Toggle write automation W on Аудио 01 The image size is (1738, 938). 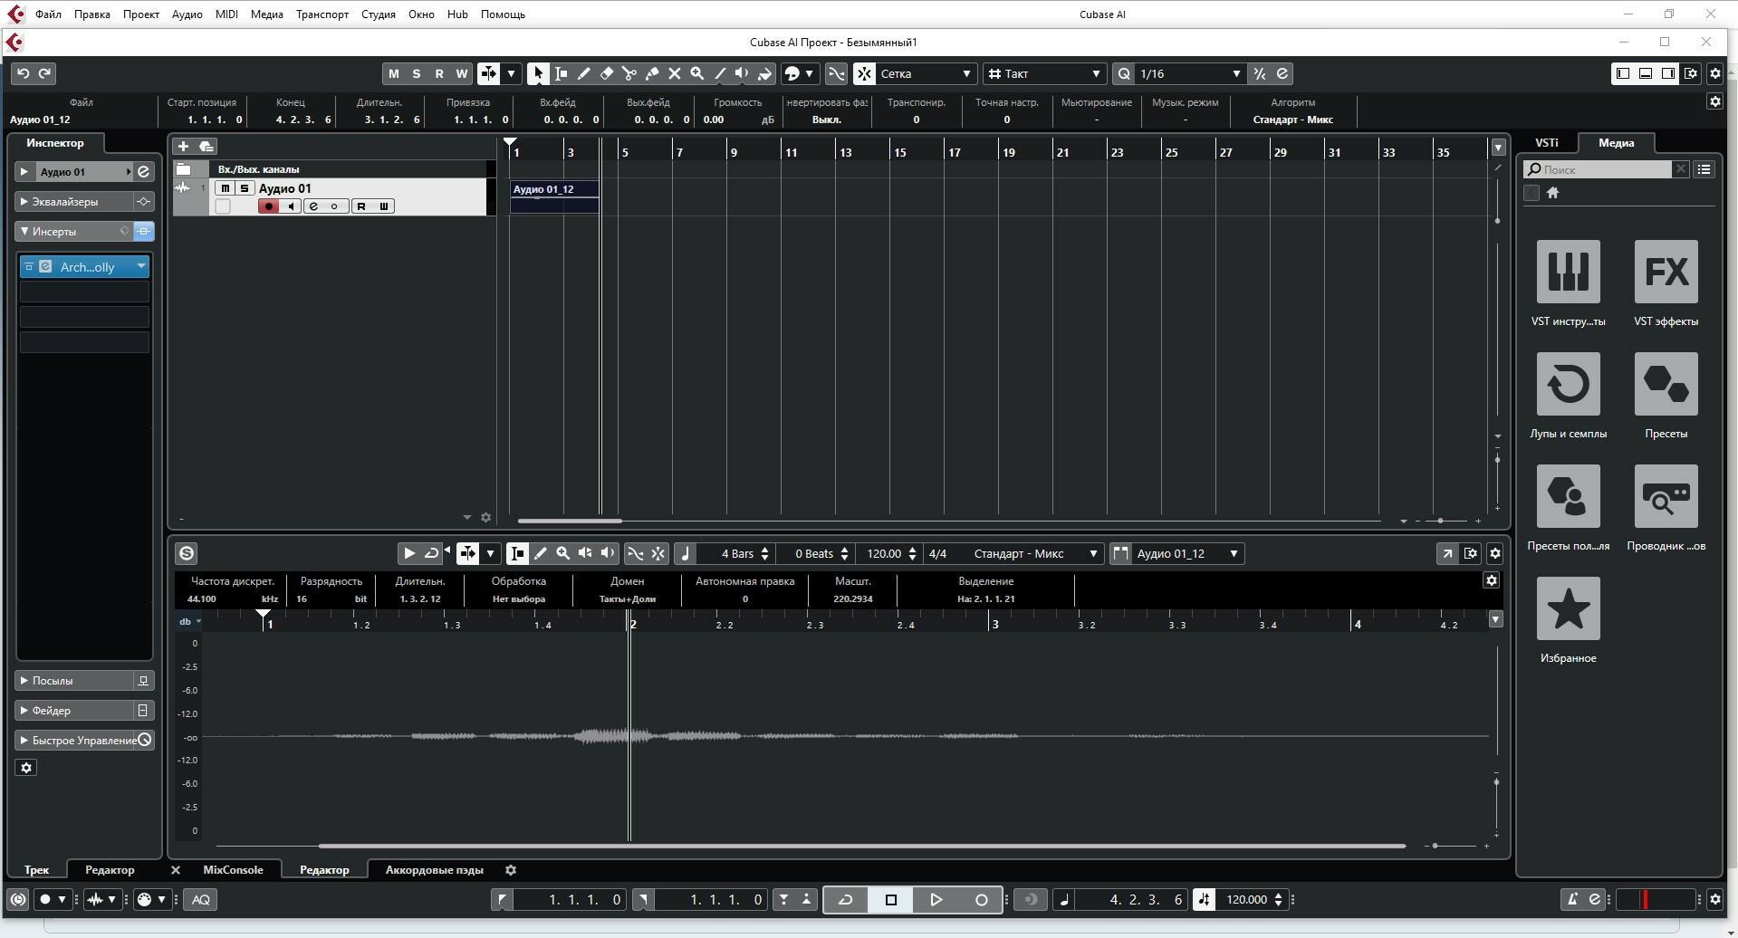[383, 206]
